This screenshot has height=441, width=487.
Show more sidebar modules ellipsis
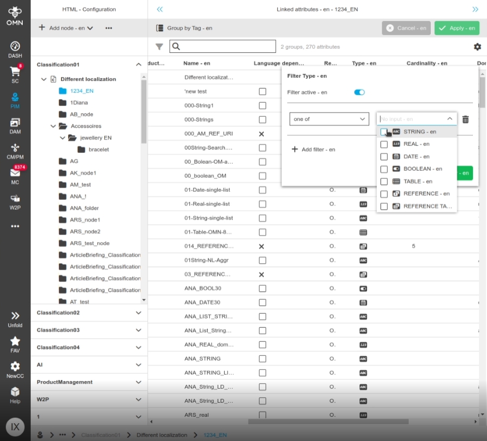point(15,226)
